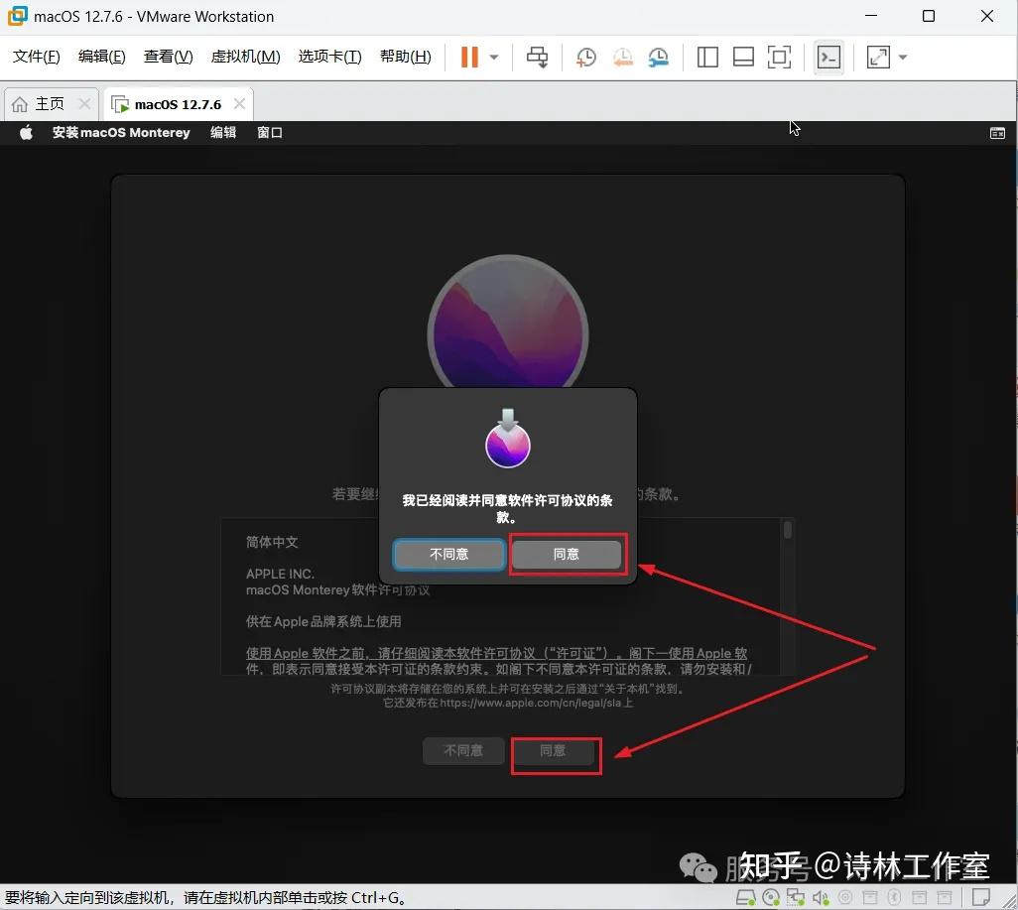Image resolution: width=1018 pixels, height=910 pixels.
Task: Open the 虚拟机(M) menu
Action: pos(245,57)
